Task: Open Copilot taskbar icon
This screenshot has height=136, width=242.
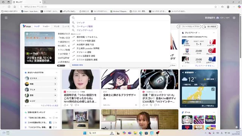Action: [124, 133]
